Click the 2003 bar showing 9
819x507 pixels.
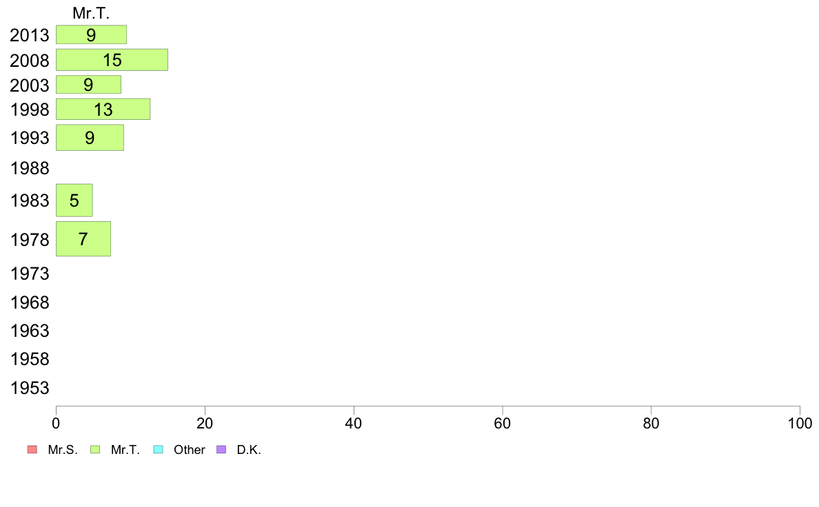tap(88, 85)
